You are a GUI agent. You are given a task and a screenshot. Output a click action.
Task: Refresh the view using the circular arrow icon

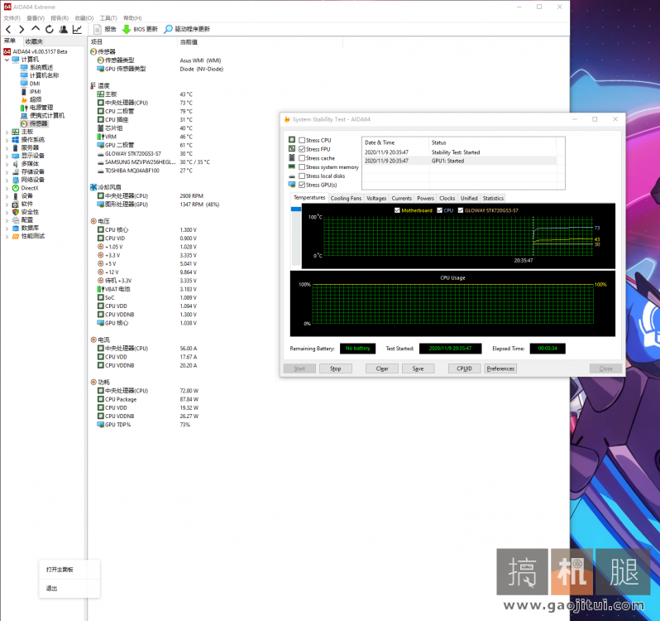tap(50, 29)
